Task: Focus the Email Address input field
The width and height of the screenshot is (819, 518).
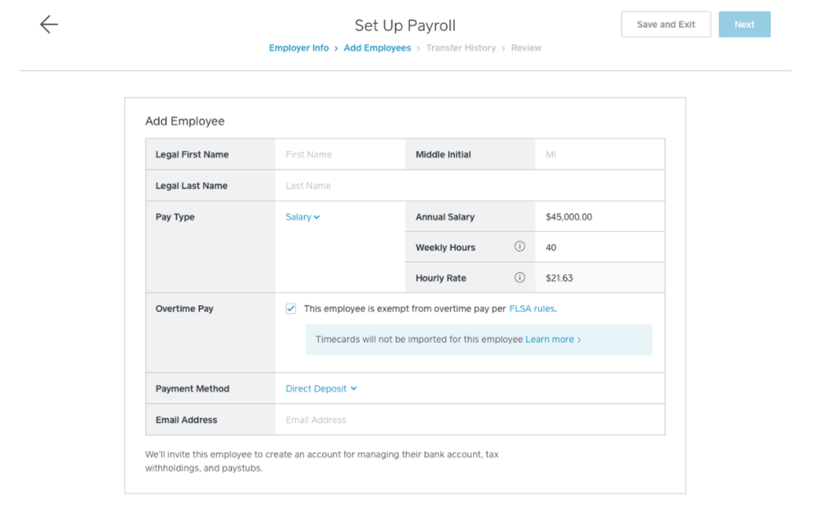Action: pos(469,420)
